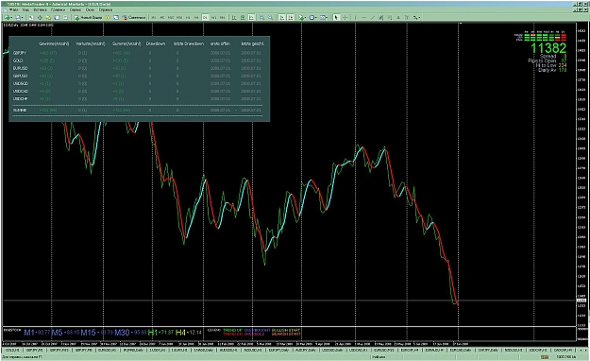Open the Data Window toolbar icon
The height and width of the screenshot is (361, 590).
[x=40, y=17]
